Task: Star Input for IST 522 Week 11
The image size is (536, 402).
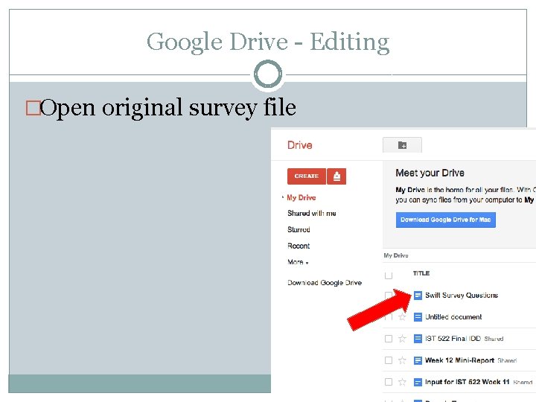Action: [402, 382]
